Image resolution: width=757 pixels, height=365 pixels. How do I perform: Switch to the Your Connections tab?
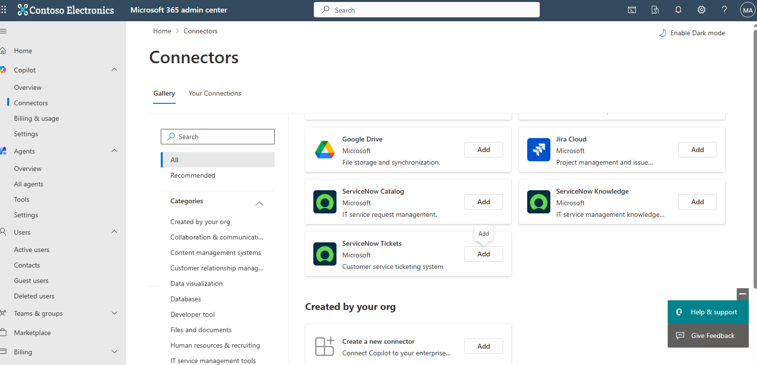pyautogui.click(x=215, y=93)
